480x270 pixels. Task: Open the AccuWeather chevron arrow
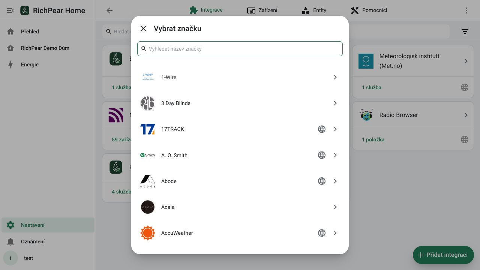(335, 233)
